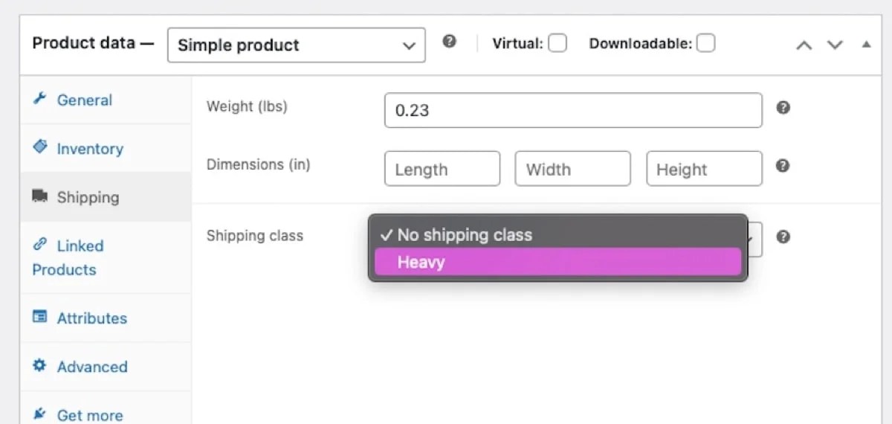Open the Inventory tab
The height and width of the screenshot is (424, 892).
click(89, 149)
